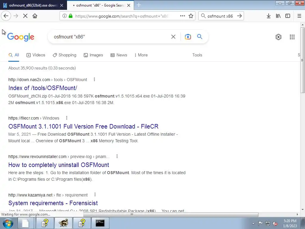The image size is (305, 229).
Task: Open the page actions three-dot menu
Action: point(183,16)
